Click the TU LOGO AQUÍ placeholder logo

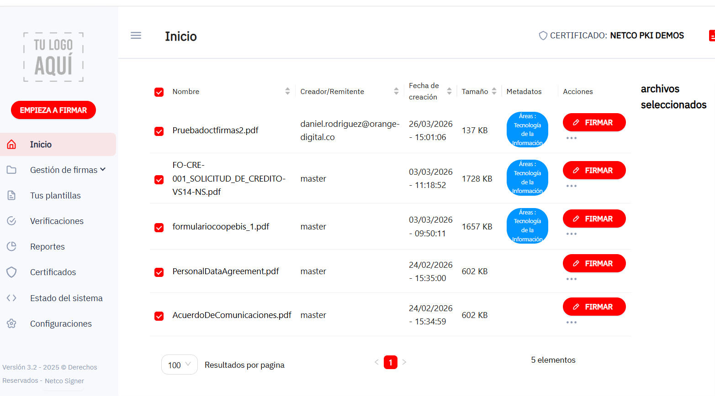[53, 57]
